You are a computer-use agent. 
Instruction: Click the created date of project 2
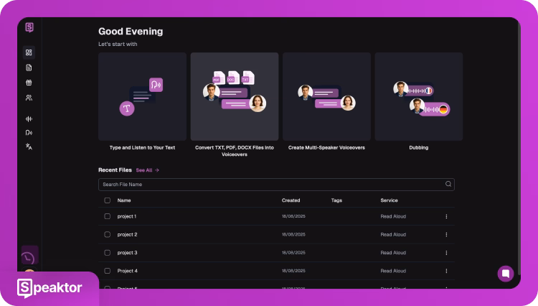click(x=293, y=235)
